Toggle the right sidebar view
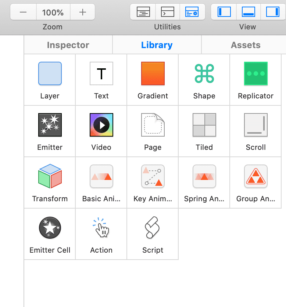 [272, 12]
